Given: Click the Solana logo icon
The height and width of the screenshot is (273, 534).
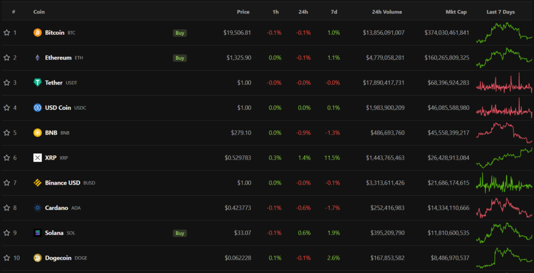Looking at the screenshot, I should coord(38,233).
